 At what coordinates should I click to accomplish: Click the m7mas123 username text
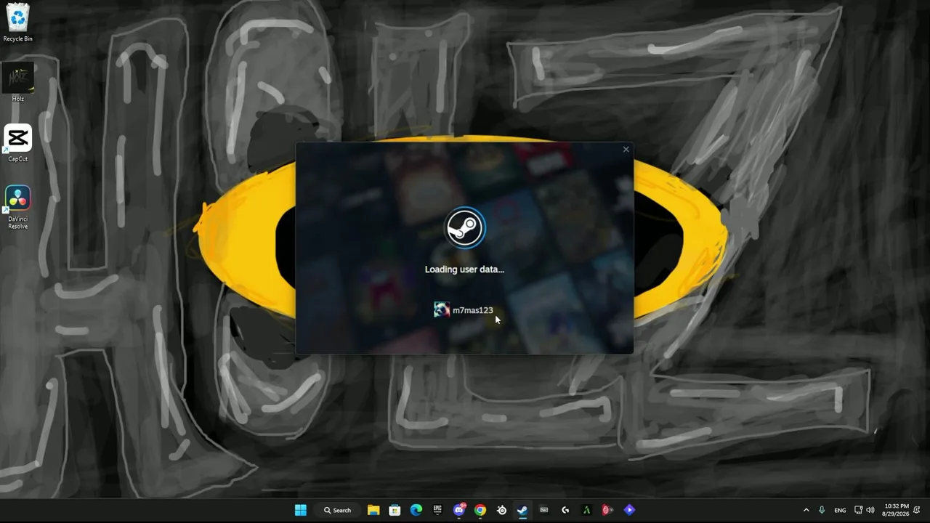pyautogui.click(x=472, y=310)
